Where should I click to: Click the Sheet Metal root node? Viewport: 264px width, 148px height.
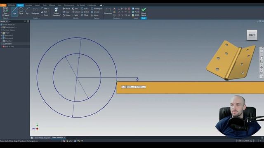pyautogui.click(x=7, y=25)
